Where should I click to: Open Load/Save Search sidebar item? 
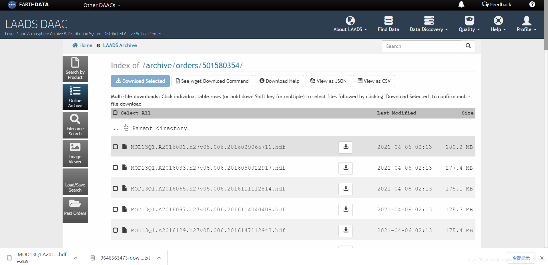75,182
